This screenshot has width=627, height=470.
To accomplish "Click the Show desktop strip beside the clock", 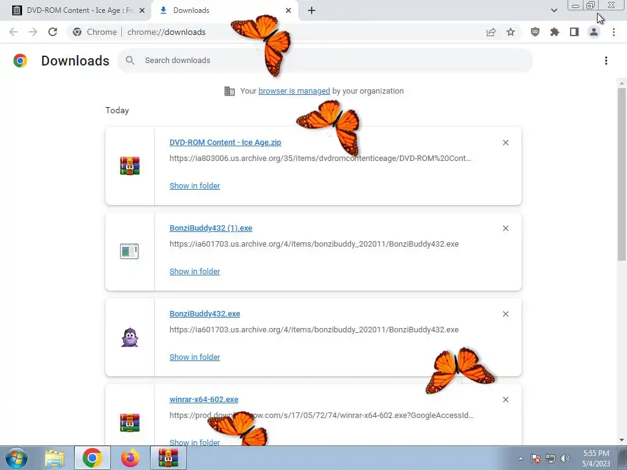I will (623, 458).
